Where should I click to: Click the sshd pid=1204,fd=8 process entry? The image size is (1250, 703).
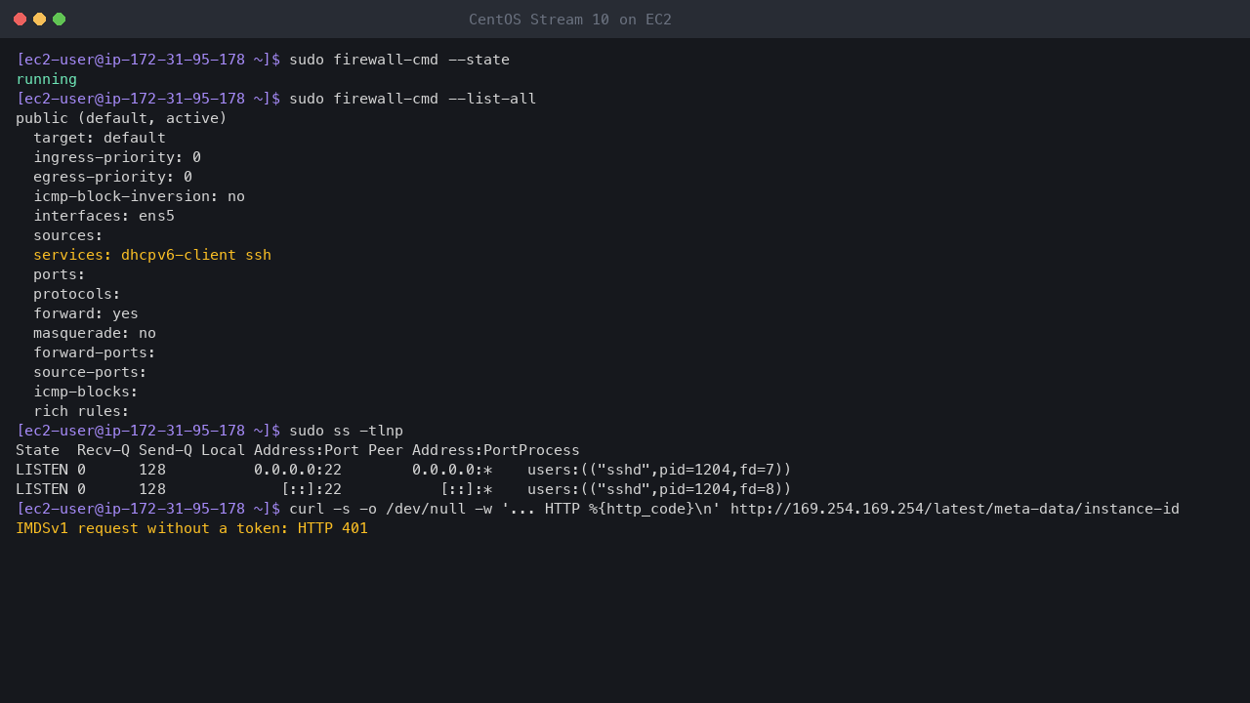tap(659, 489)
